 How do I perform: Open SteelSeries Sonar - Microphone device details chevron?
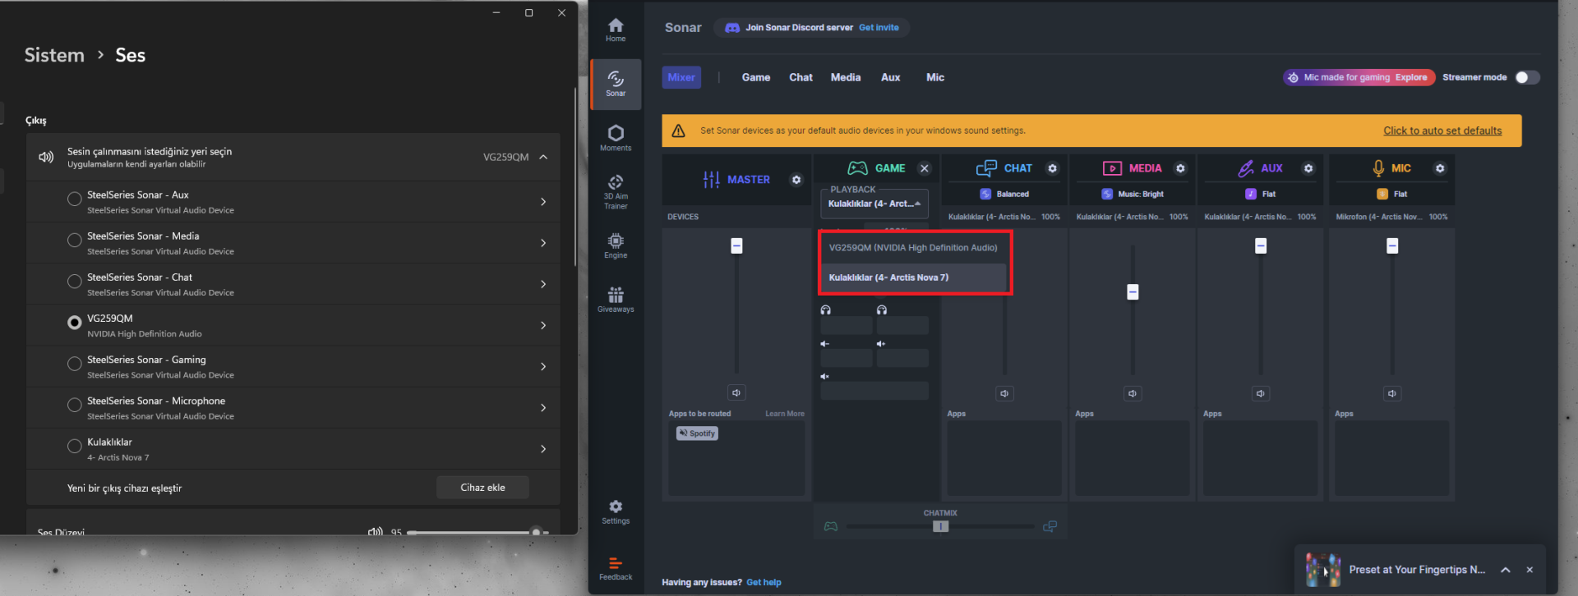click(x=543, y=408)
